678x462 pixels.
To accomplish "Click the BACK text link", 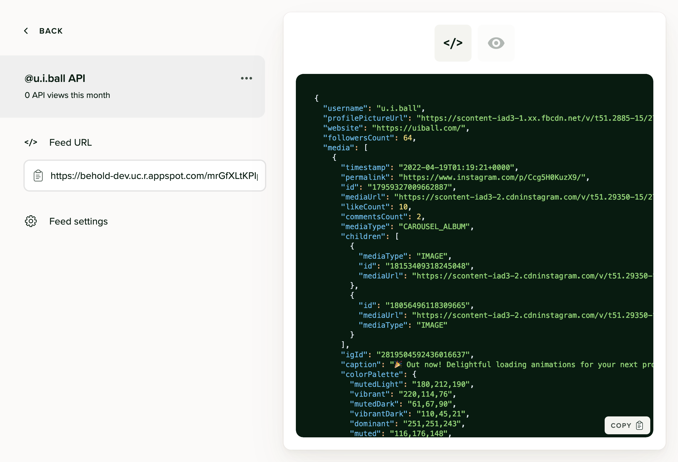I will coord(51,31).
